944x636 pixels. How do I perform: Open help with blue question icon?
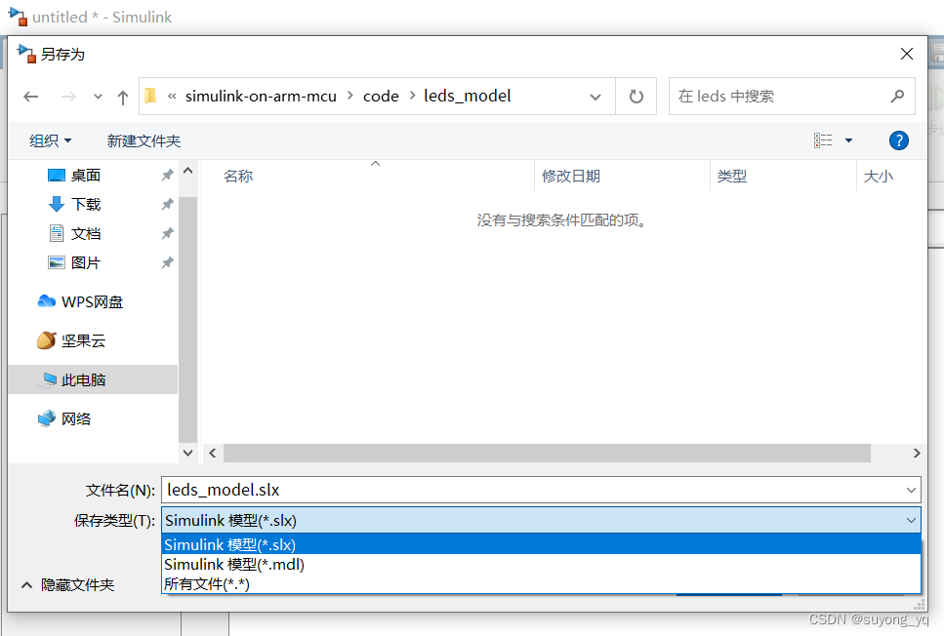pos(898,140)
